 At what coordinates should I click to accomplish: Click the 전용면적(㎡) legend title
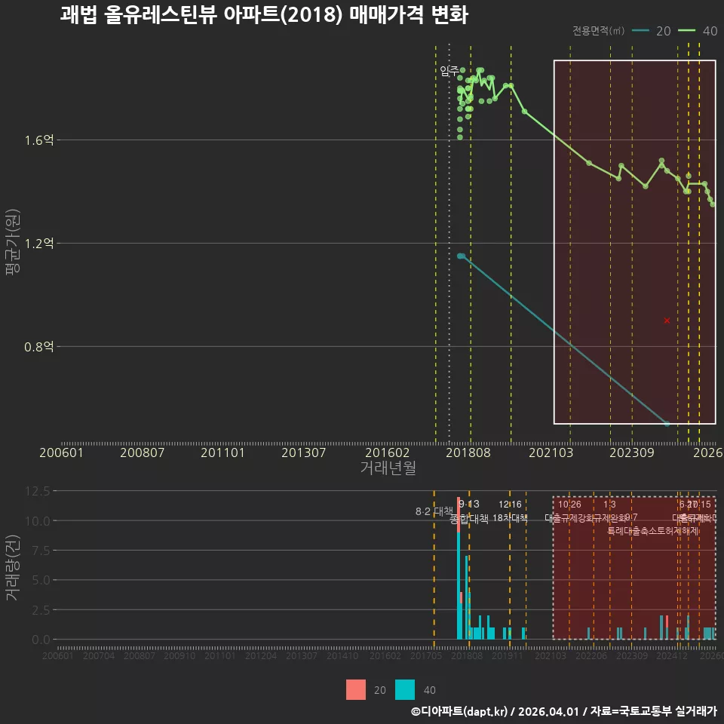pos(598,31)
